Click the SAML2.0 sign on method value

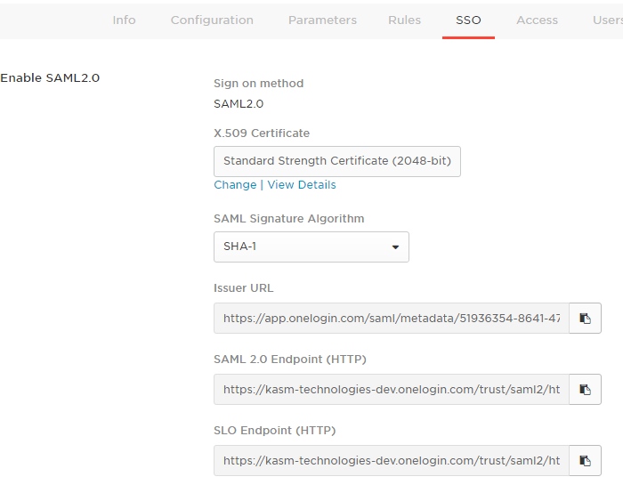pyautogui.click(x=239, y=103)
